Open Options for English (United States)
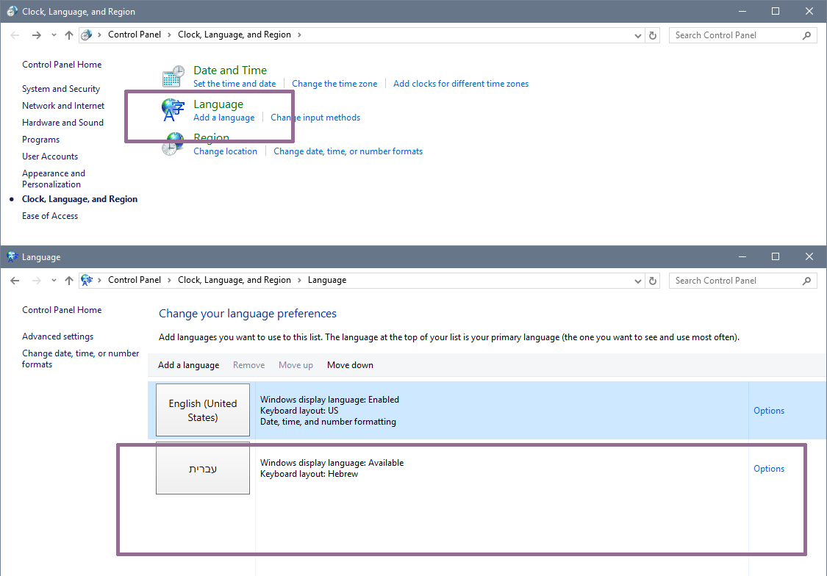The width and height of the screenshot is (827, 576). [768, 411]
